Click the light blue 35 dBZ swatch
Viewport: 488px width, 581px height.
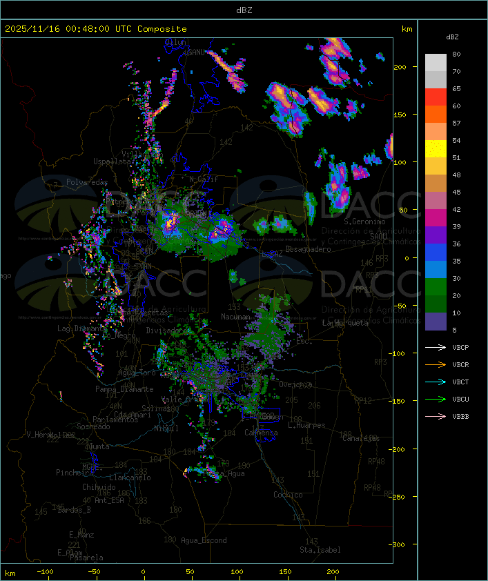click(x=436, y=269)
